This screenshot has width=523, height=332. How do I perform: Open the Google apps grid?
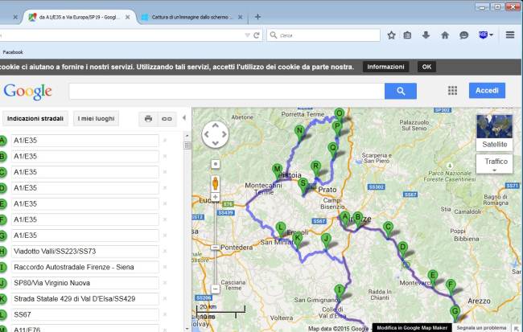[452, 91]
